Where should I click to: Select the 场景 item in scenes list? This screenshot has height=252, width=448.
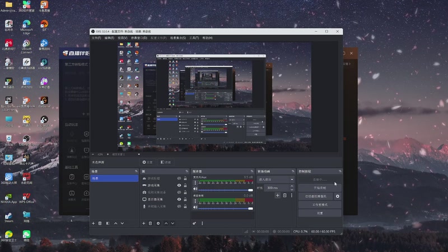point(114,178)
